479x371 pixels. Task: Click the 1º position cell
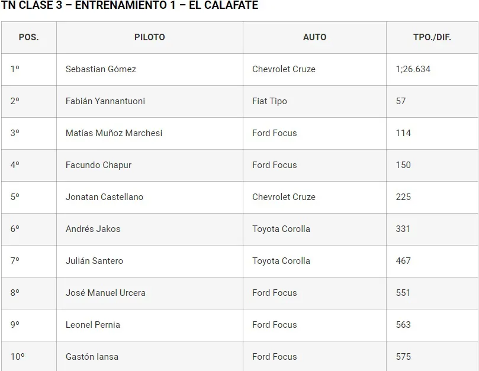pyautogui.click(x=15, y=69)
